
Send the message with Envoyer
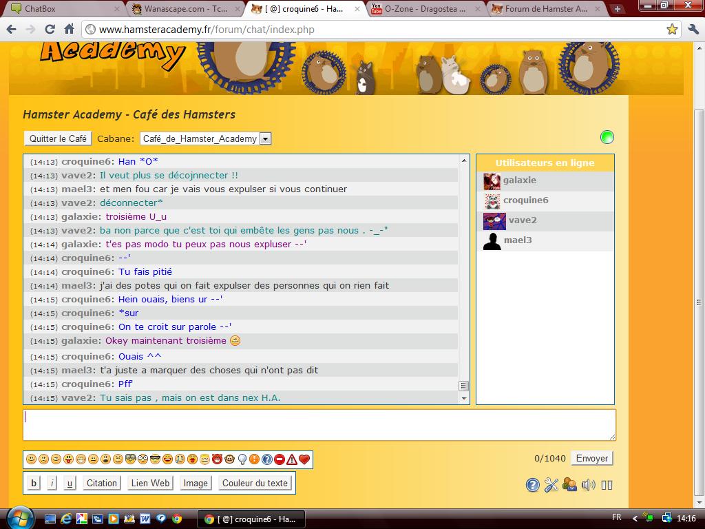(x=591, y=458)
